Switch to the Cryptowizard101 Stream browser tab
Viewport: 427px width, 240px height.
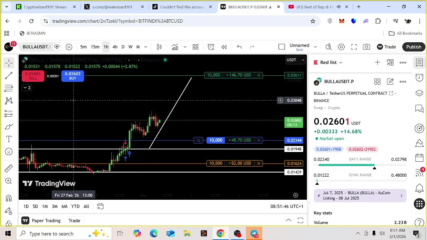tap(45, 7)
